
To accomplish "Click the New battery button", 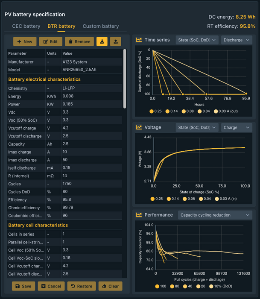I will (25, 41).
